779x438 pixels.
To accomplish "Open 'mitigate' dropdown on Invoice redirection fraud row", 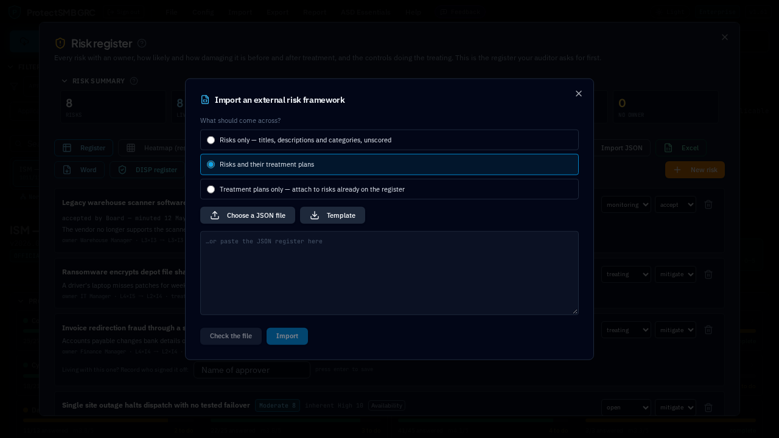I will [676, 330].
